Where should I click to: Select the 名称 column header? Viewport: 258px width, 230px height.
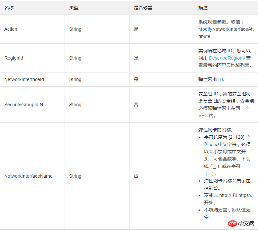pos(9,8)
